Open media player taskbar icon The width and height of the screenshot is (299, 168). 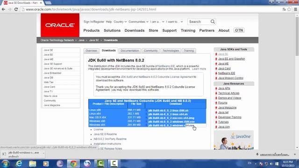click(46, 164)
